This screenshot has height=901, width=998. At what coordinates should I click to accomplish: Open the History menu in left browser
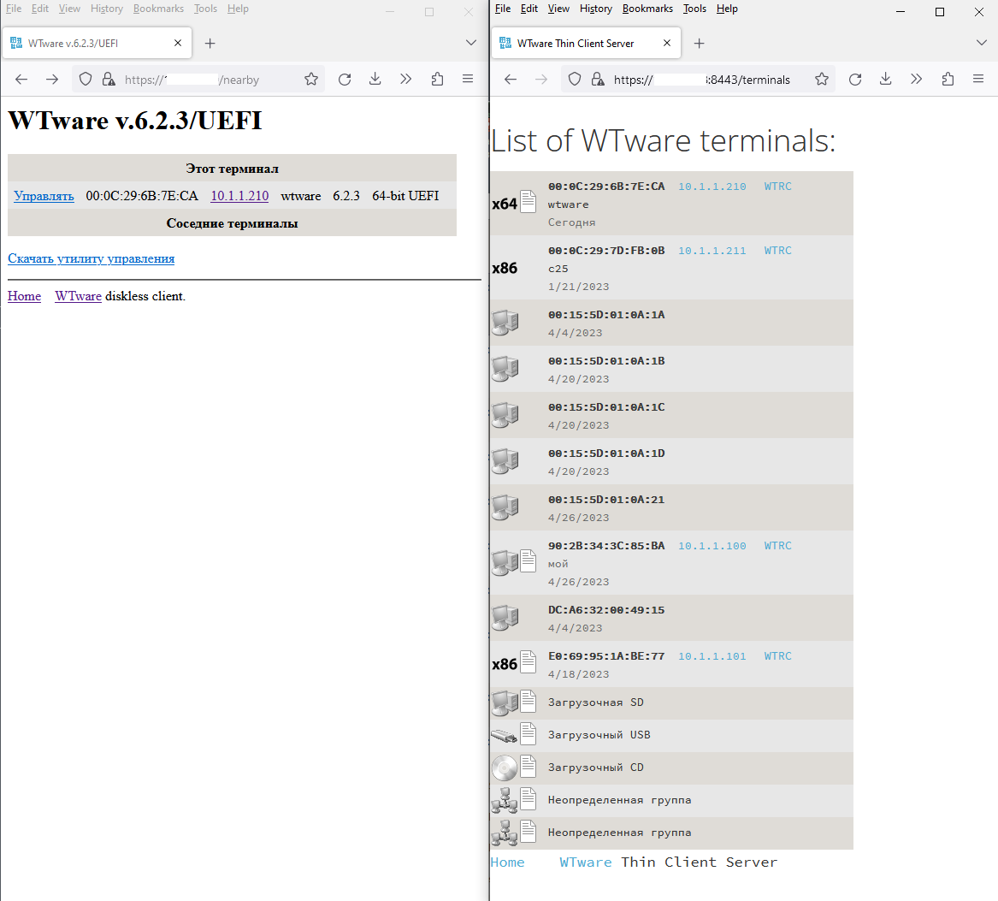[107, 9]
